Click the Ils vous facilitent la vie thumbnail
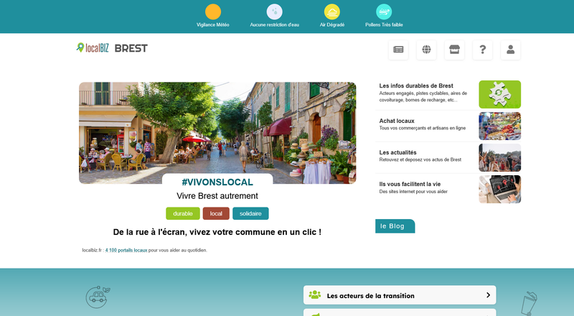 pyautogui.click(x=499, y=190)
